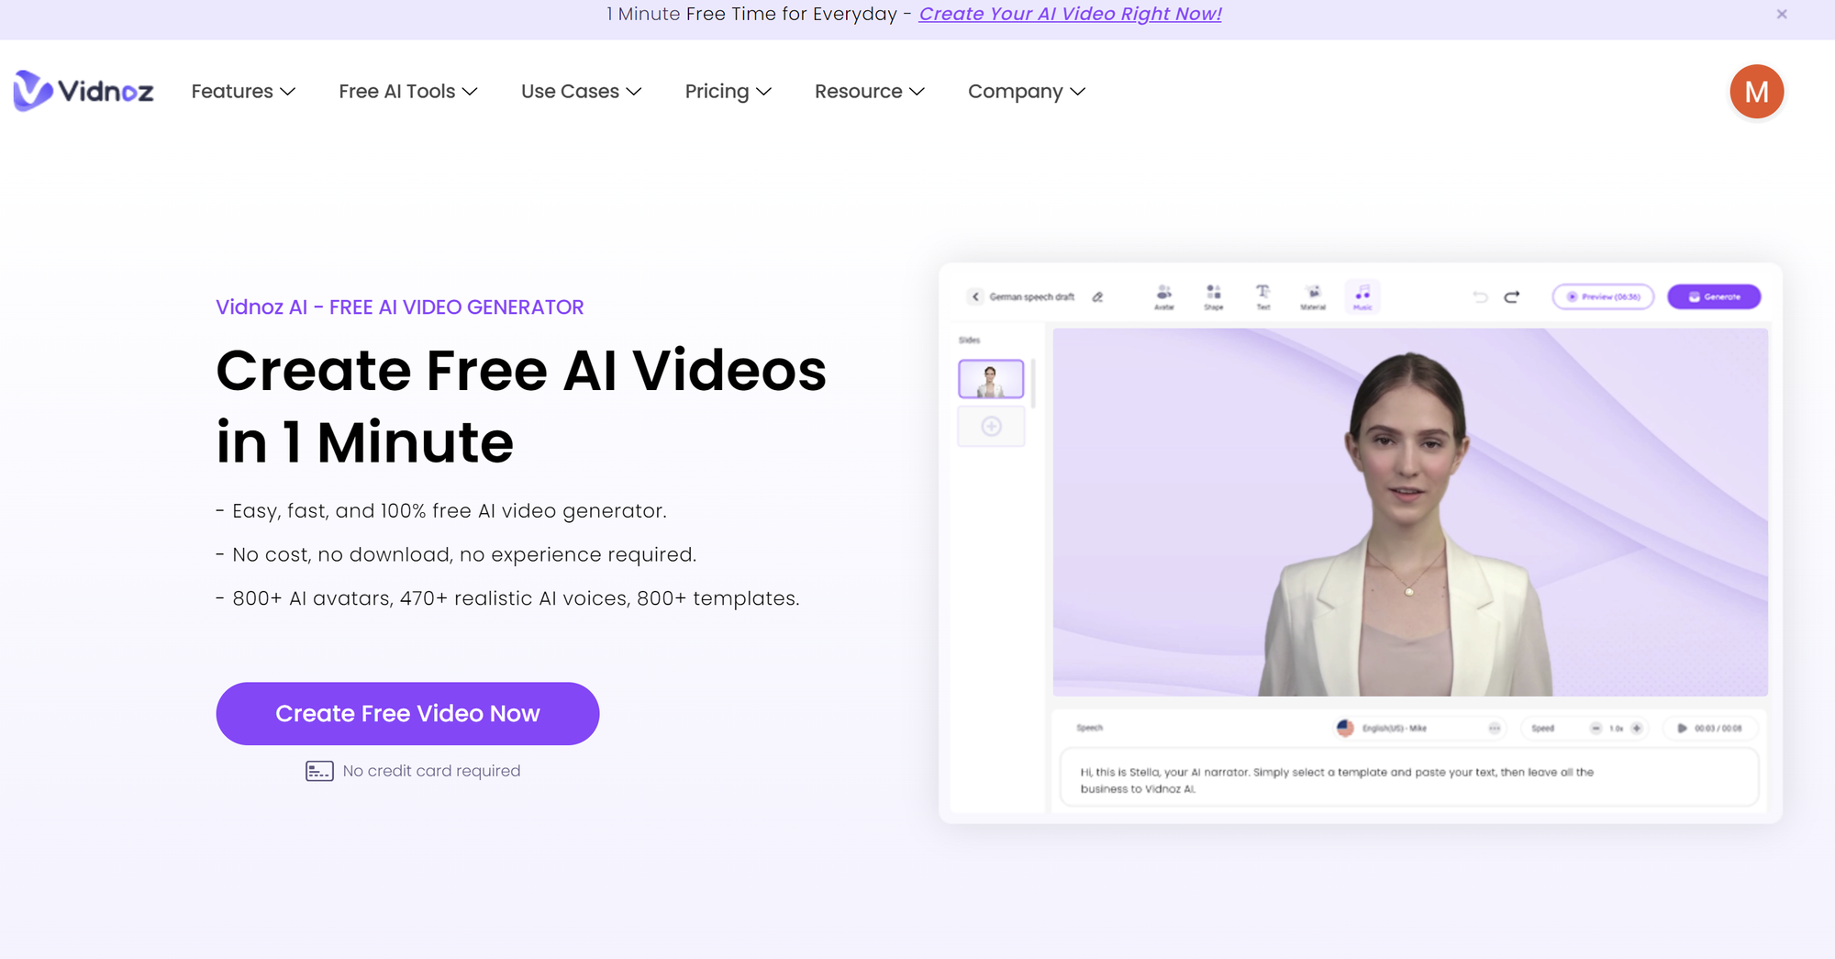Click the German speech draft title
Screen dimensions: 1835x959
point(1031,296)
